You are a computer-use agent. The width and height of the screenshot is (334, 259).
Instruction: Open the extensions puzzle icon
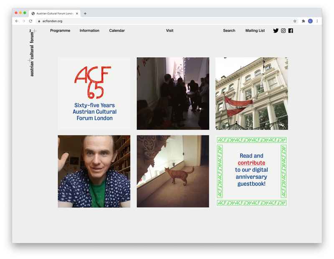[303, 21]
